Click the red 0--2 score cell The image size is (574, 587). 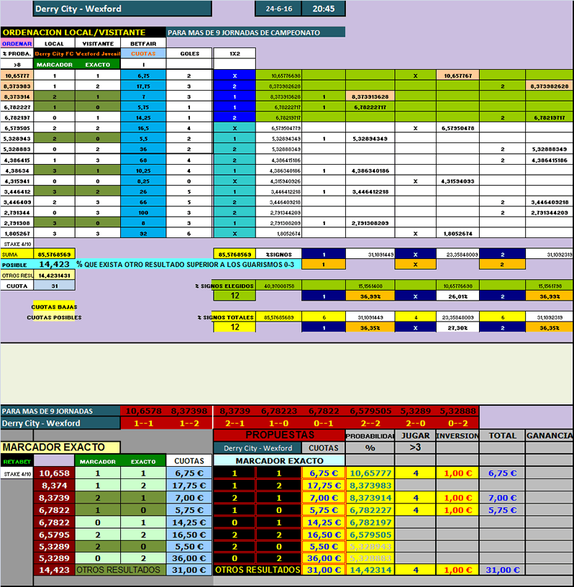click(x=457, y=423)
